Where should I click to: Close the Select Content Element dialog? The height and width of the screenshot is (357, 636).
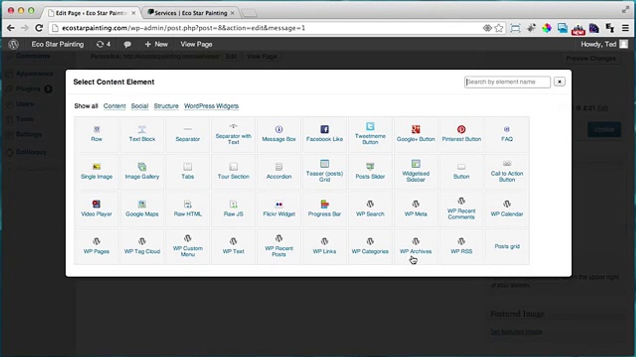click(559, 82)
